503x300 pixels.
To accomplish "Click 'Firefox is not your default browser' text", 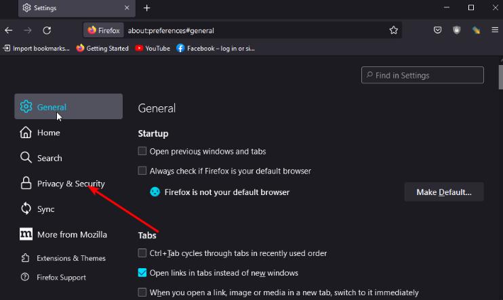I will [227, 192].
